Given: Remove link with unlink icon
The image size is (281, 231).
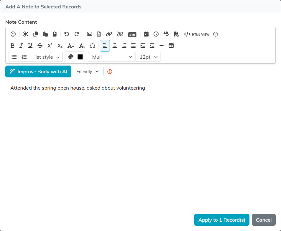Looking at the screenshot, I should coord(120,34).
